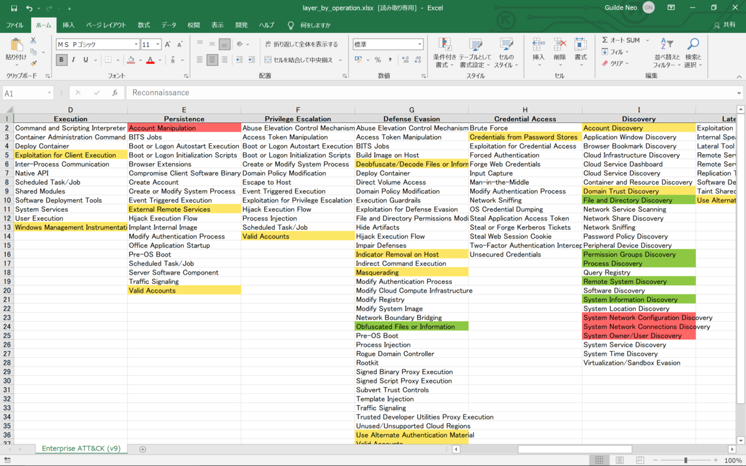This screenshot has width=746, height=466.
Task: Expand font color dropdown arrow
Action: (159, 60)
